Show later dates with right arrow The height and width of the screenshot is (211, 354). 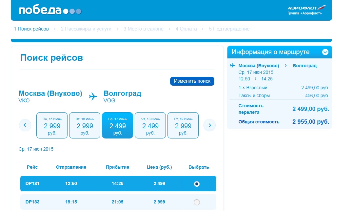pos(210,125)
